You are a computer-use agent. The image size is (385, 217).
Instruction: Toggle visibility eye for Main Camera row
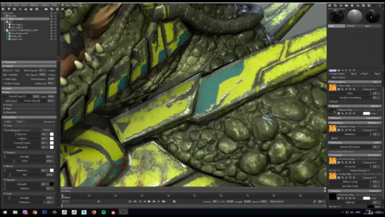(x=55, y=19)
